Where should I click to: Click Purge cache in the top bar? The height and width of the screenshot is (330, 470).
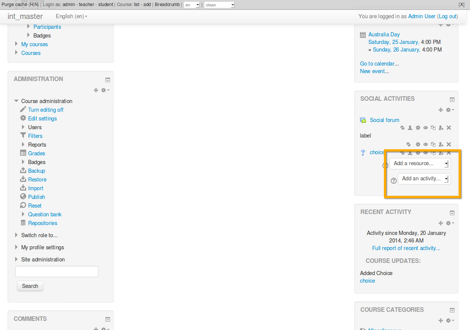point(14,5)
